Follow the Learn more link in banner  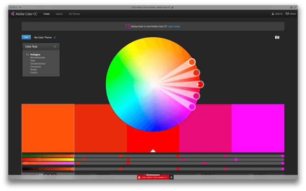coord(174,27)
